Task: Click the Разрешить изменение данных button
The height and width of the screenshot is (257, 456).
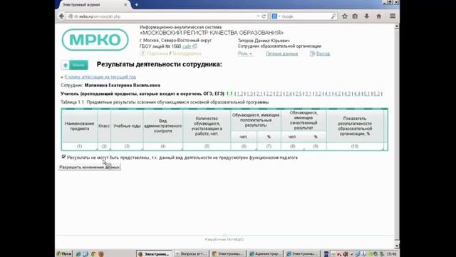Action: point(90,167)
